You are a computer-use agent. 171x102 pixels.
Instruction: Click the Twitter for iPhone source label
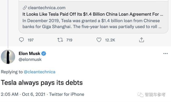point(67,94)
